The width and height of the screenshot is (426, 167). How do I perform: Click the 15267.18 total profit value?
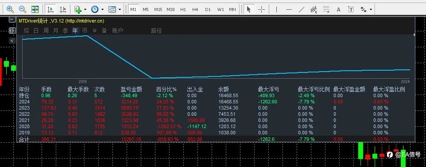point(131,139)
